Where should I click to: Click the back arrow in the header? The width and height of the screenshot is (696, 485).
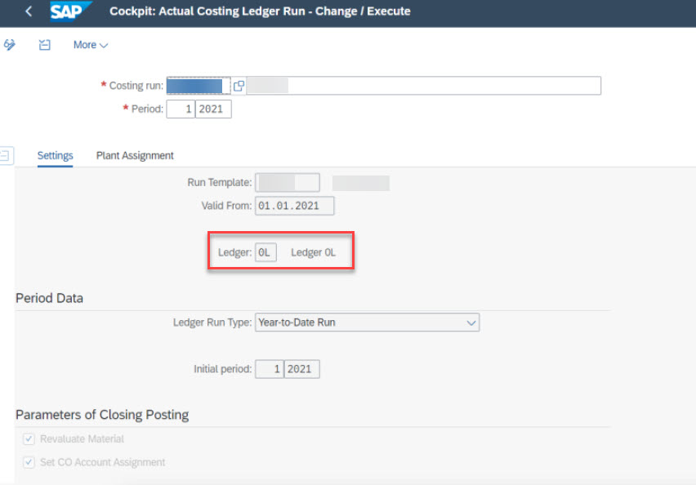[29, 12]
